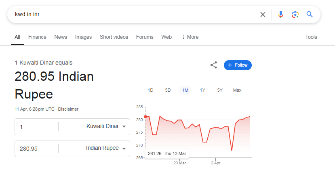
Task: Click the red chart marker at 13 Mar
Action: [145, 117]
